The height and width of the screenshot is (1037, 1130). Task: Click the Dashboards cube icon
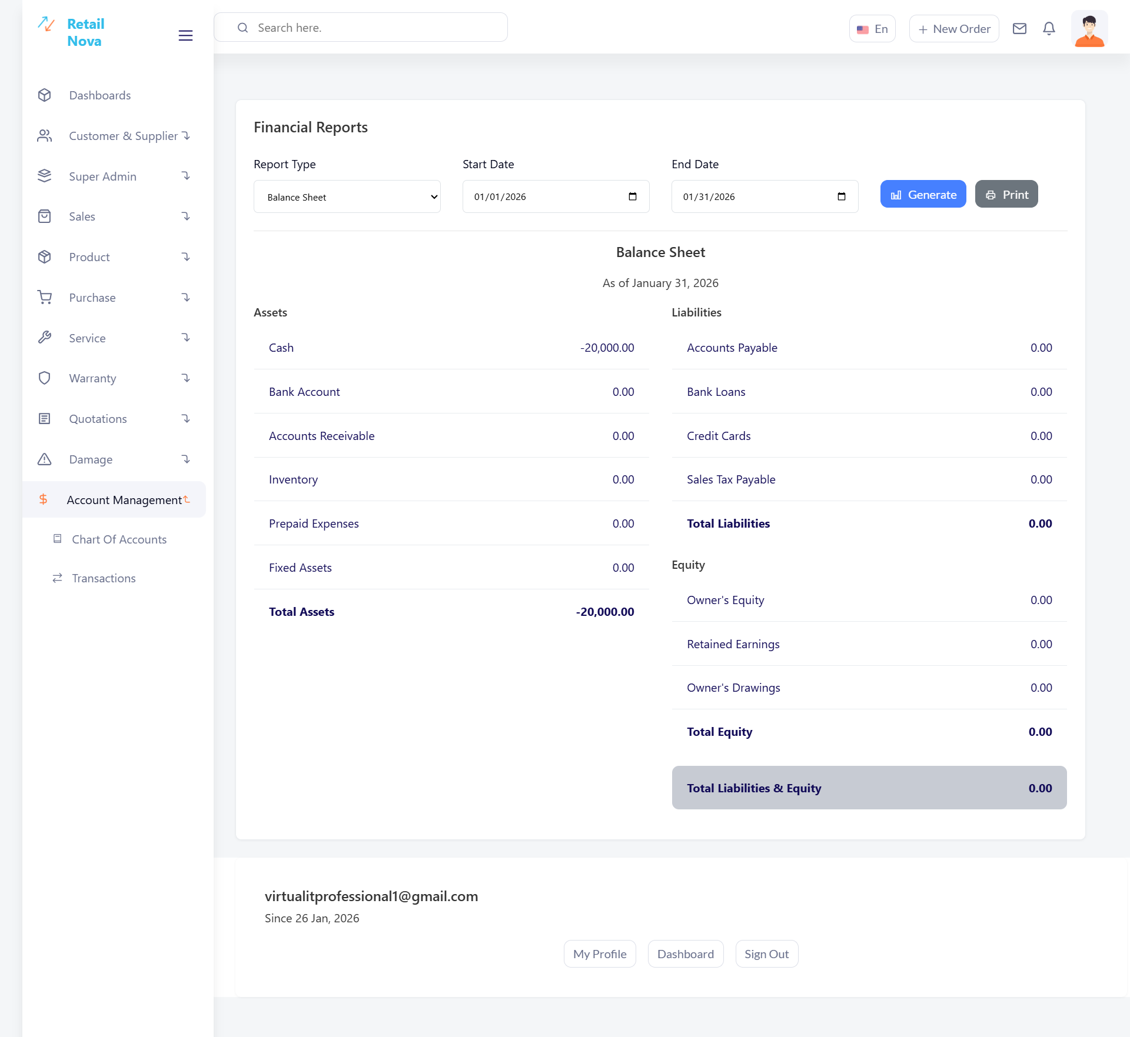tap(45, 95)
